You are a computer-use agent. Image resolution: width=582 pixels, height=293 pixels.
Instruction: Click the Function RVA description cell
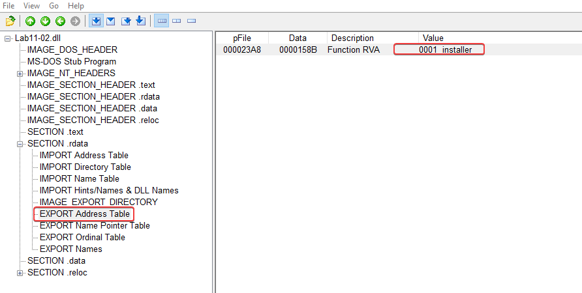354,49
